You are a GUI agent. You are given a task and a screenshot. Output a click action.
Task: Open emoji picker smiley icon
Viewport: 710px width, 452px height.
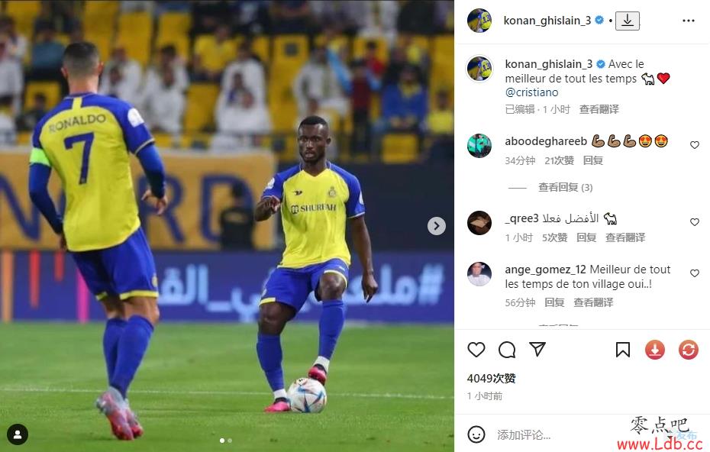click(x=476, y=434)
